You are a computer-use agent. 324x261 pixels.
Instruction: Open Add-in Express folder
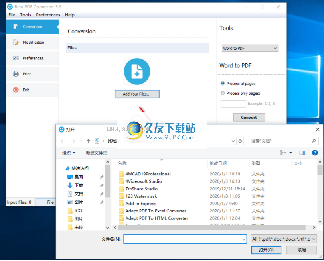[x=141, y=204]
